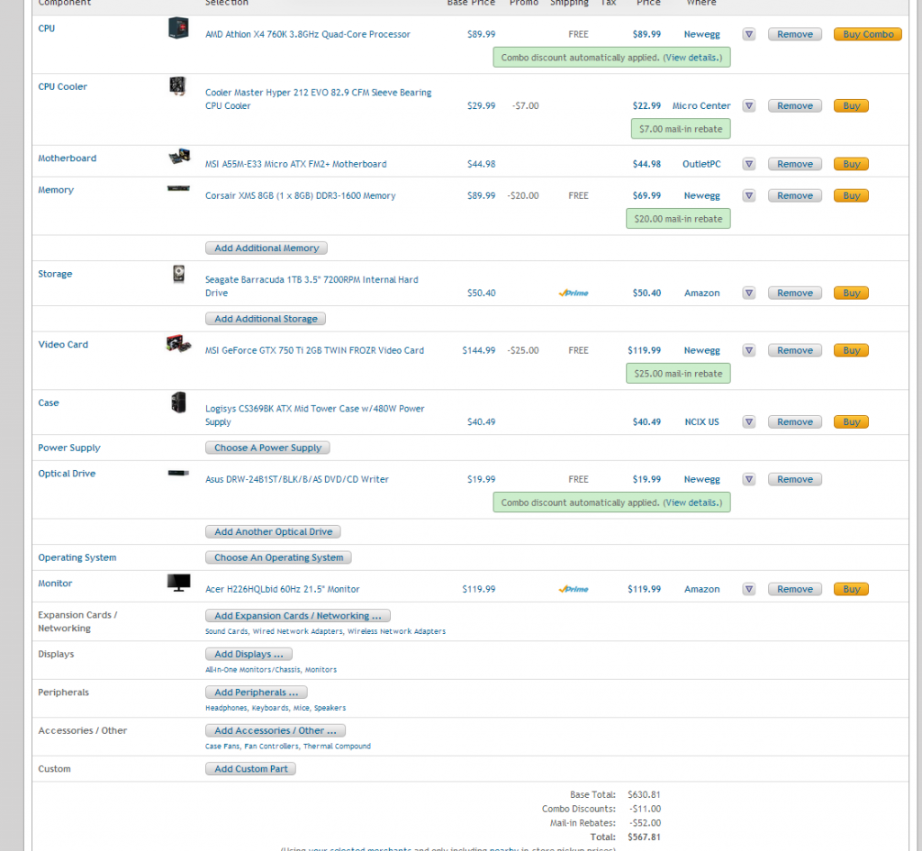The width and height of the screenshot is (922, 851).
Task: Open the Asus DRW-24B1ST DVD writer link
Action: [x=297, y=479]
